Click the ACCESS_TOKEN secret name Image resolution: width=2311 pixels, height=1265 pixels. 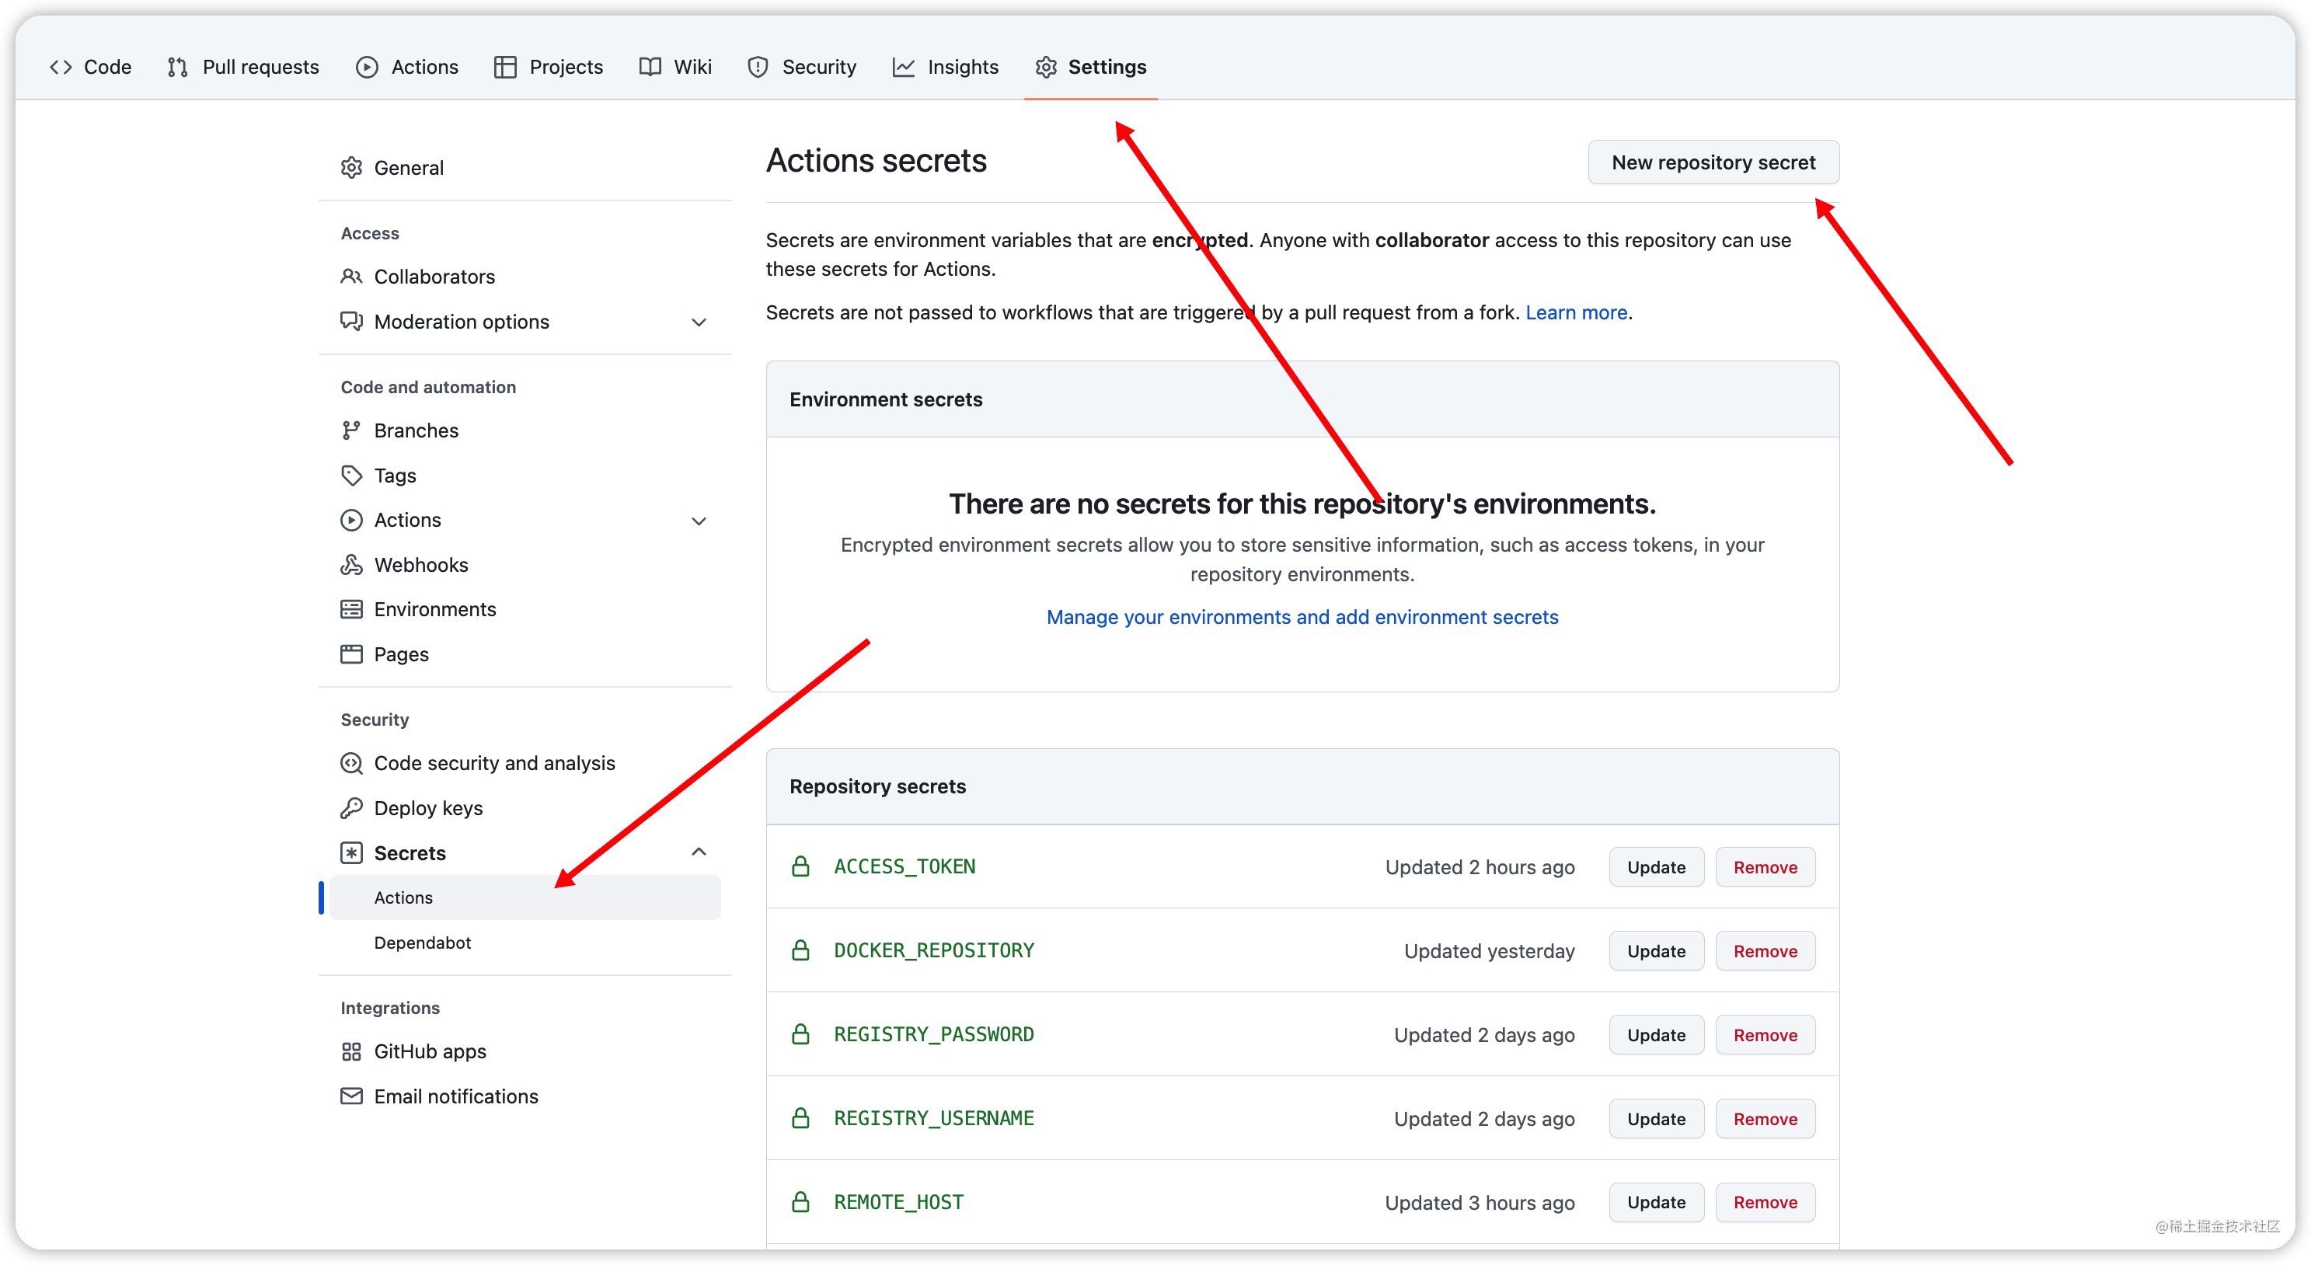pyautogui.click(x=905, y=866)
